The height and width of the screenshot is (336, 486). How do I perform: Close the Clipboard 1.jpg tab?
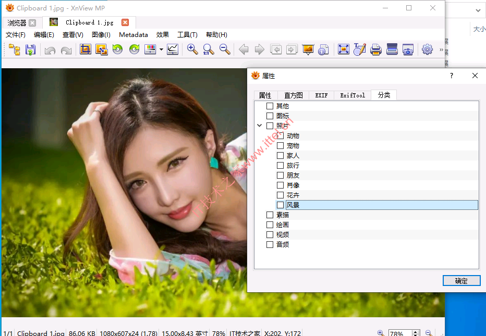(125, 22)
